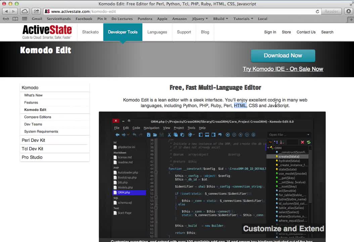Reload the page with the refresh arrow

tap(317, 11)
